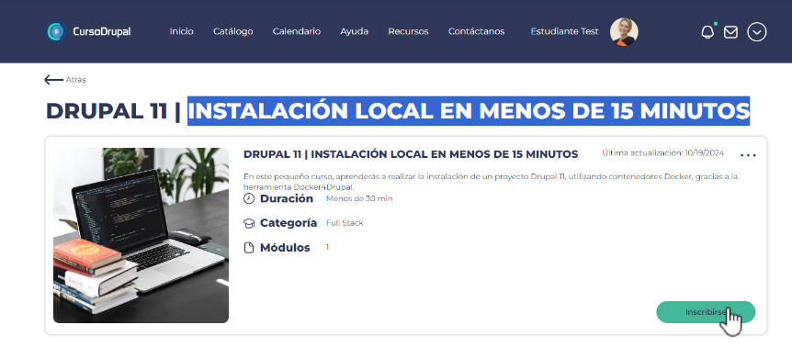792x359 pixels.
Task: Click the CursoDrupal brand name text
Action: pos(101,31)
